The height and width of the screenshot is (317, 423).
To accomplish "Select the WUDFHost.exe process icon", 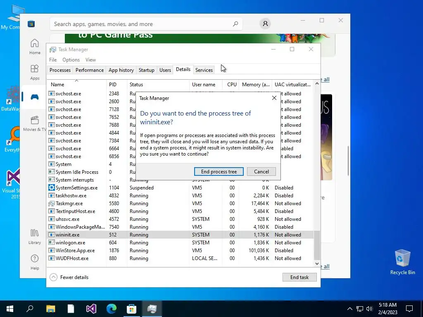I will coord(52,258).
